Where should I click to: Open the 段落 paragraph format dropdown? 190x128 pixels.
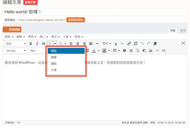(x=15, y=44)
